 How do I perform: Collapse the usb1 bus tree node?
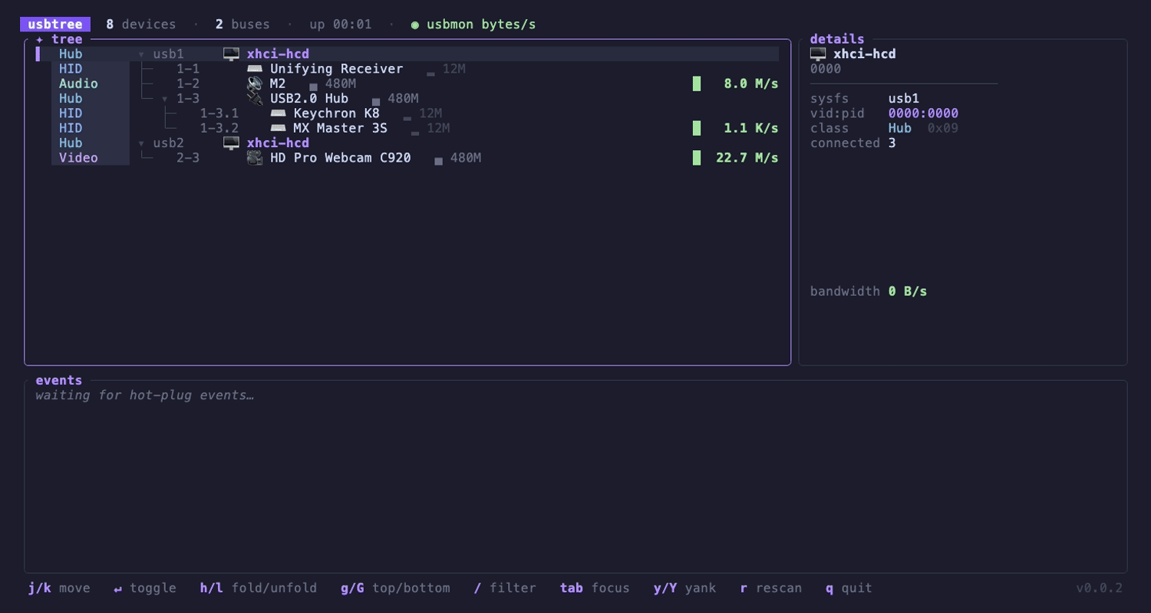141,54
